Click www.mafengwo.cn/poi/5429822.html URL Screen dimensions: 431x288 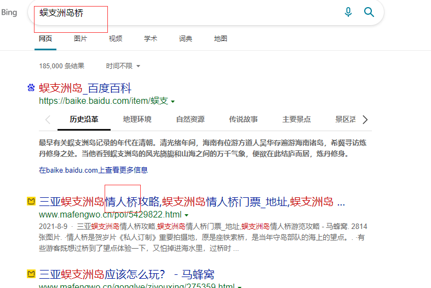[110, 214]
